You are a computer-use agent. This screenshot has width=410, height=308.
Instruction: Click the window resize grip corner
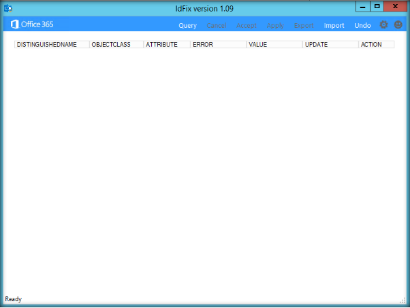point(403,301)
